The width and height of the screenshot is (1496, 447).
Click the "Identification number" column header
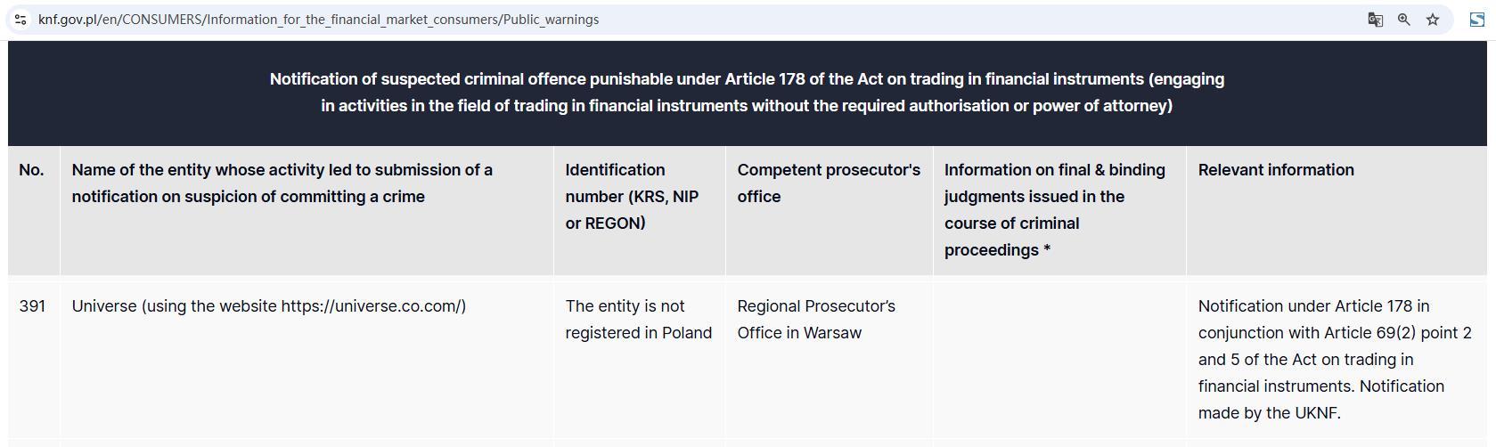632,197
